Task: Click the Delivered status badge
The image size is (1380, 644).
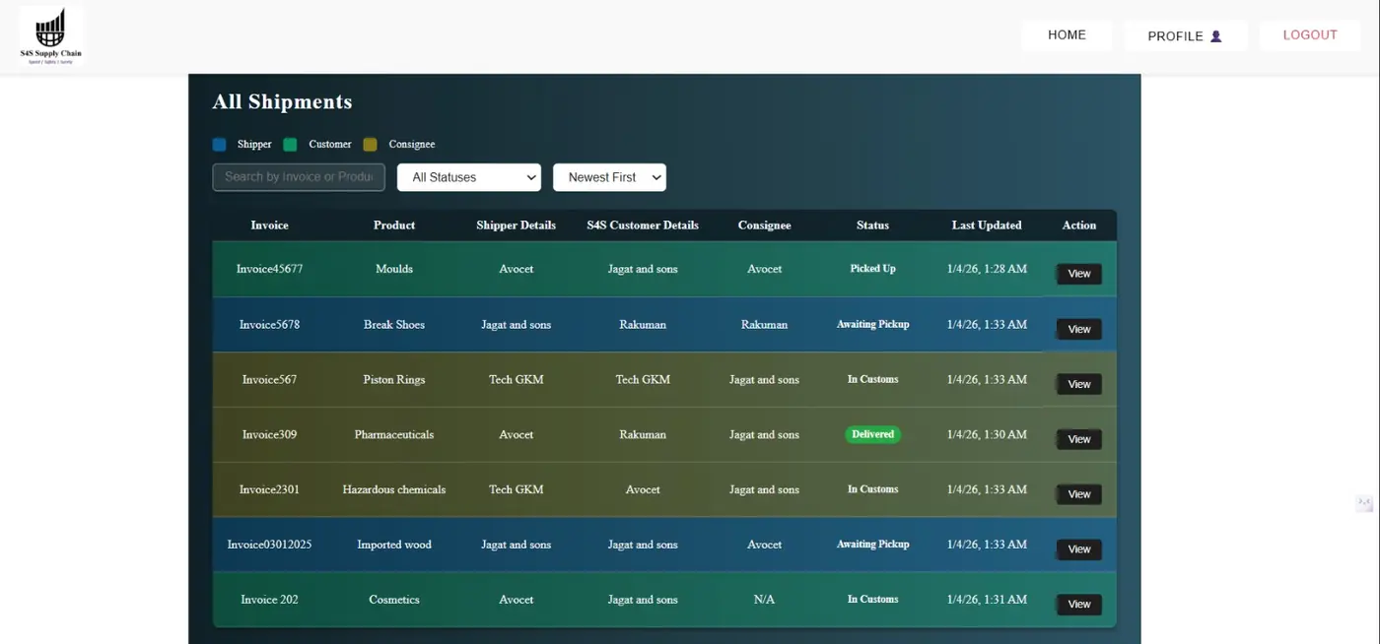Action: point(872,434)
